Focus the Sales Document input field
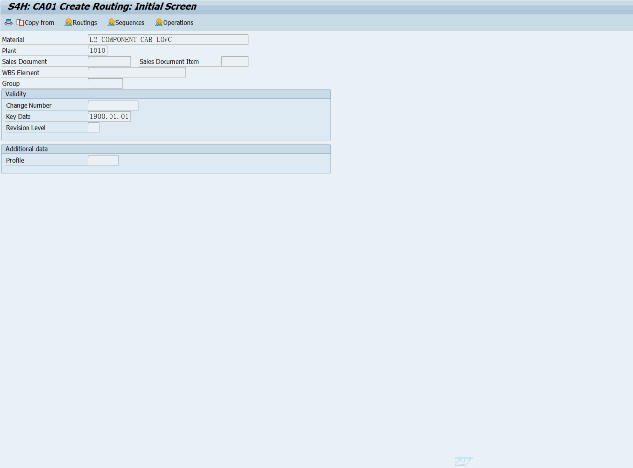This screenshot has width=633, height=468. coord(109,61)
